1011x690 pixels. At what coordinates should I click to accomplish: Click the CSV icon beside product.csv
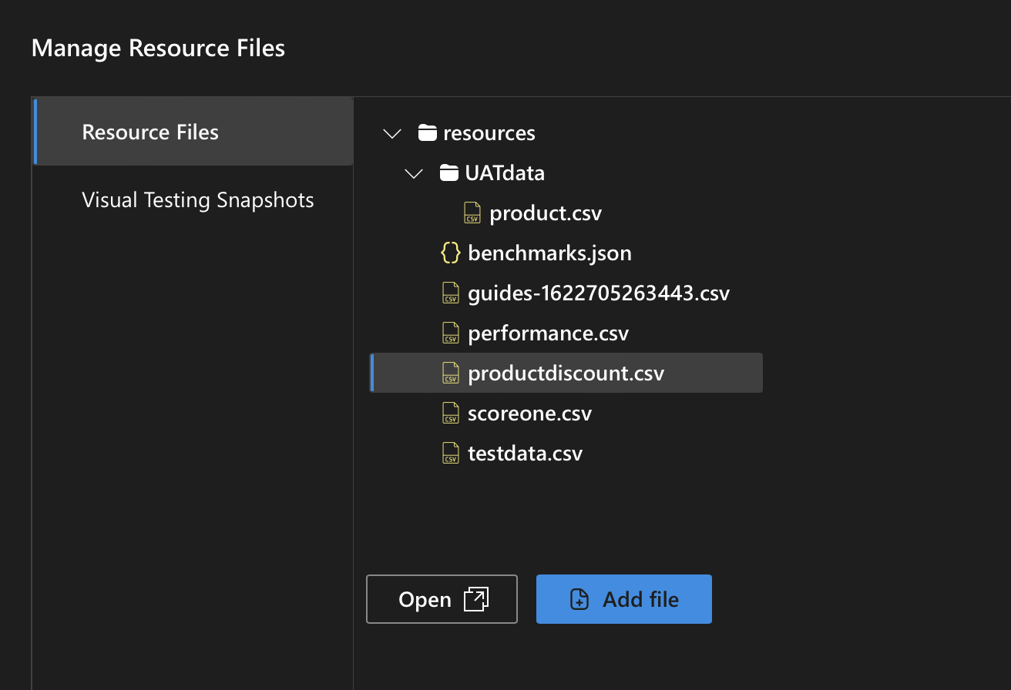tap(472, 213)
